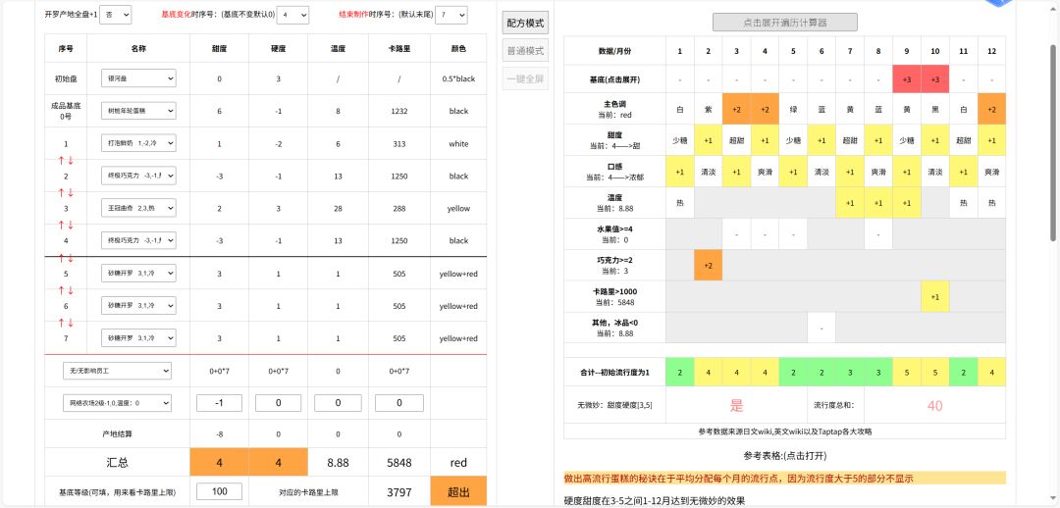Open the 开罗产地全盘+1 dropdown
The height and width of the screenshot is (508, 1060).
pos(117,15)
